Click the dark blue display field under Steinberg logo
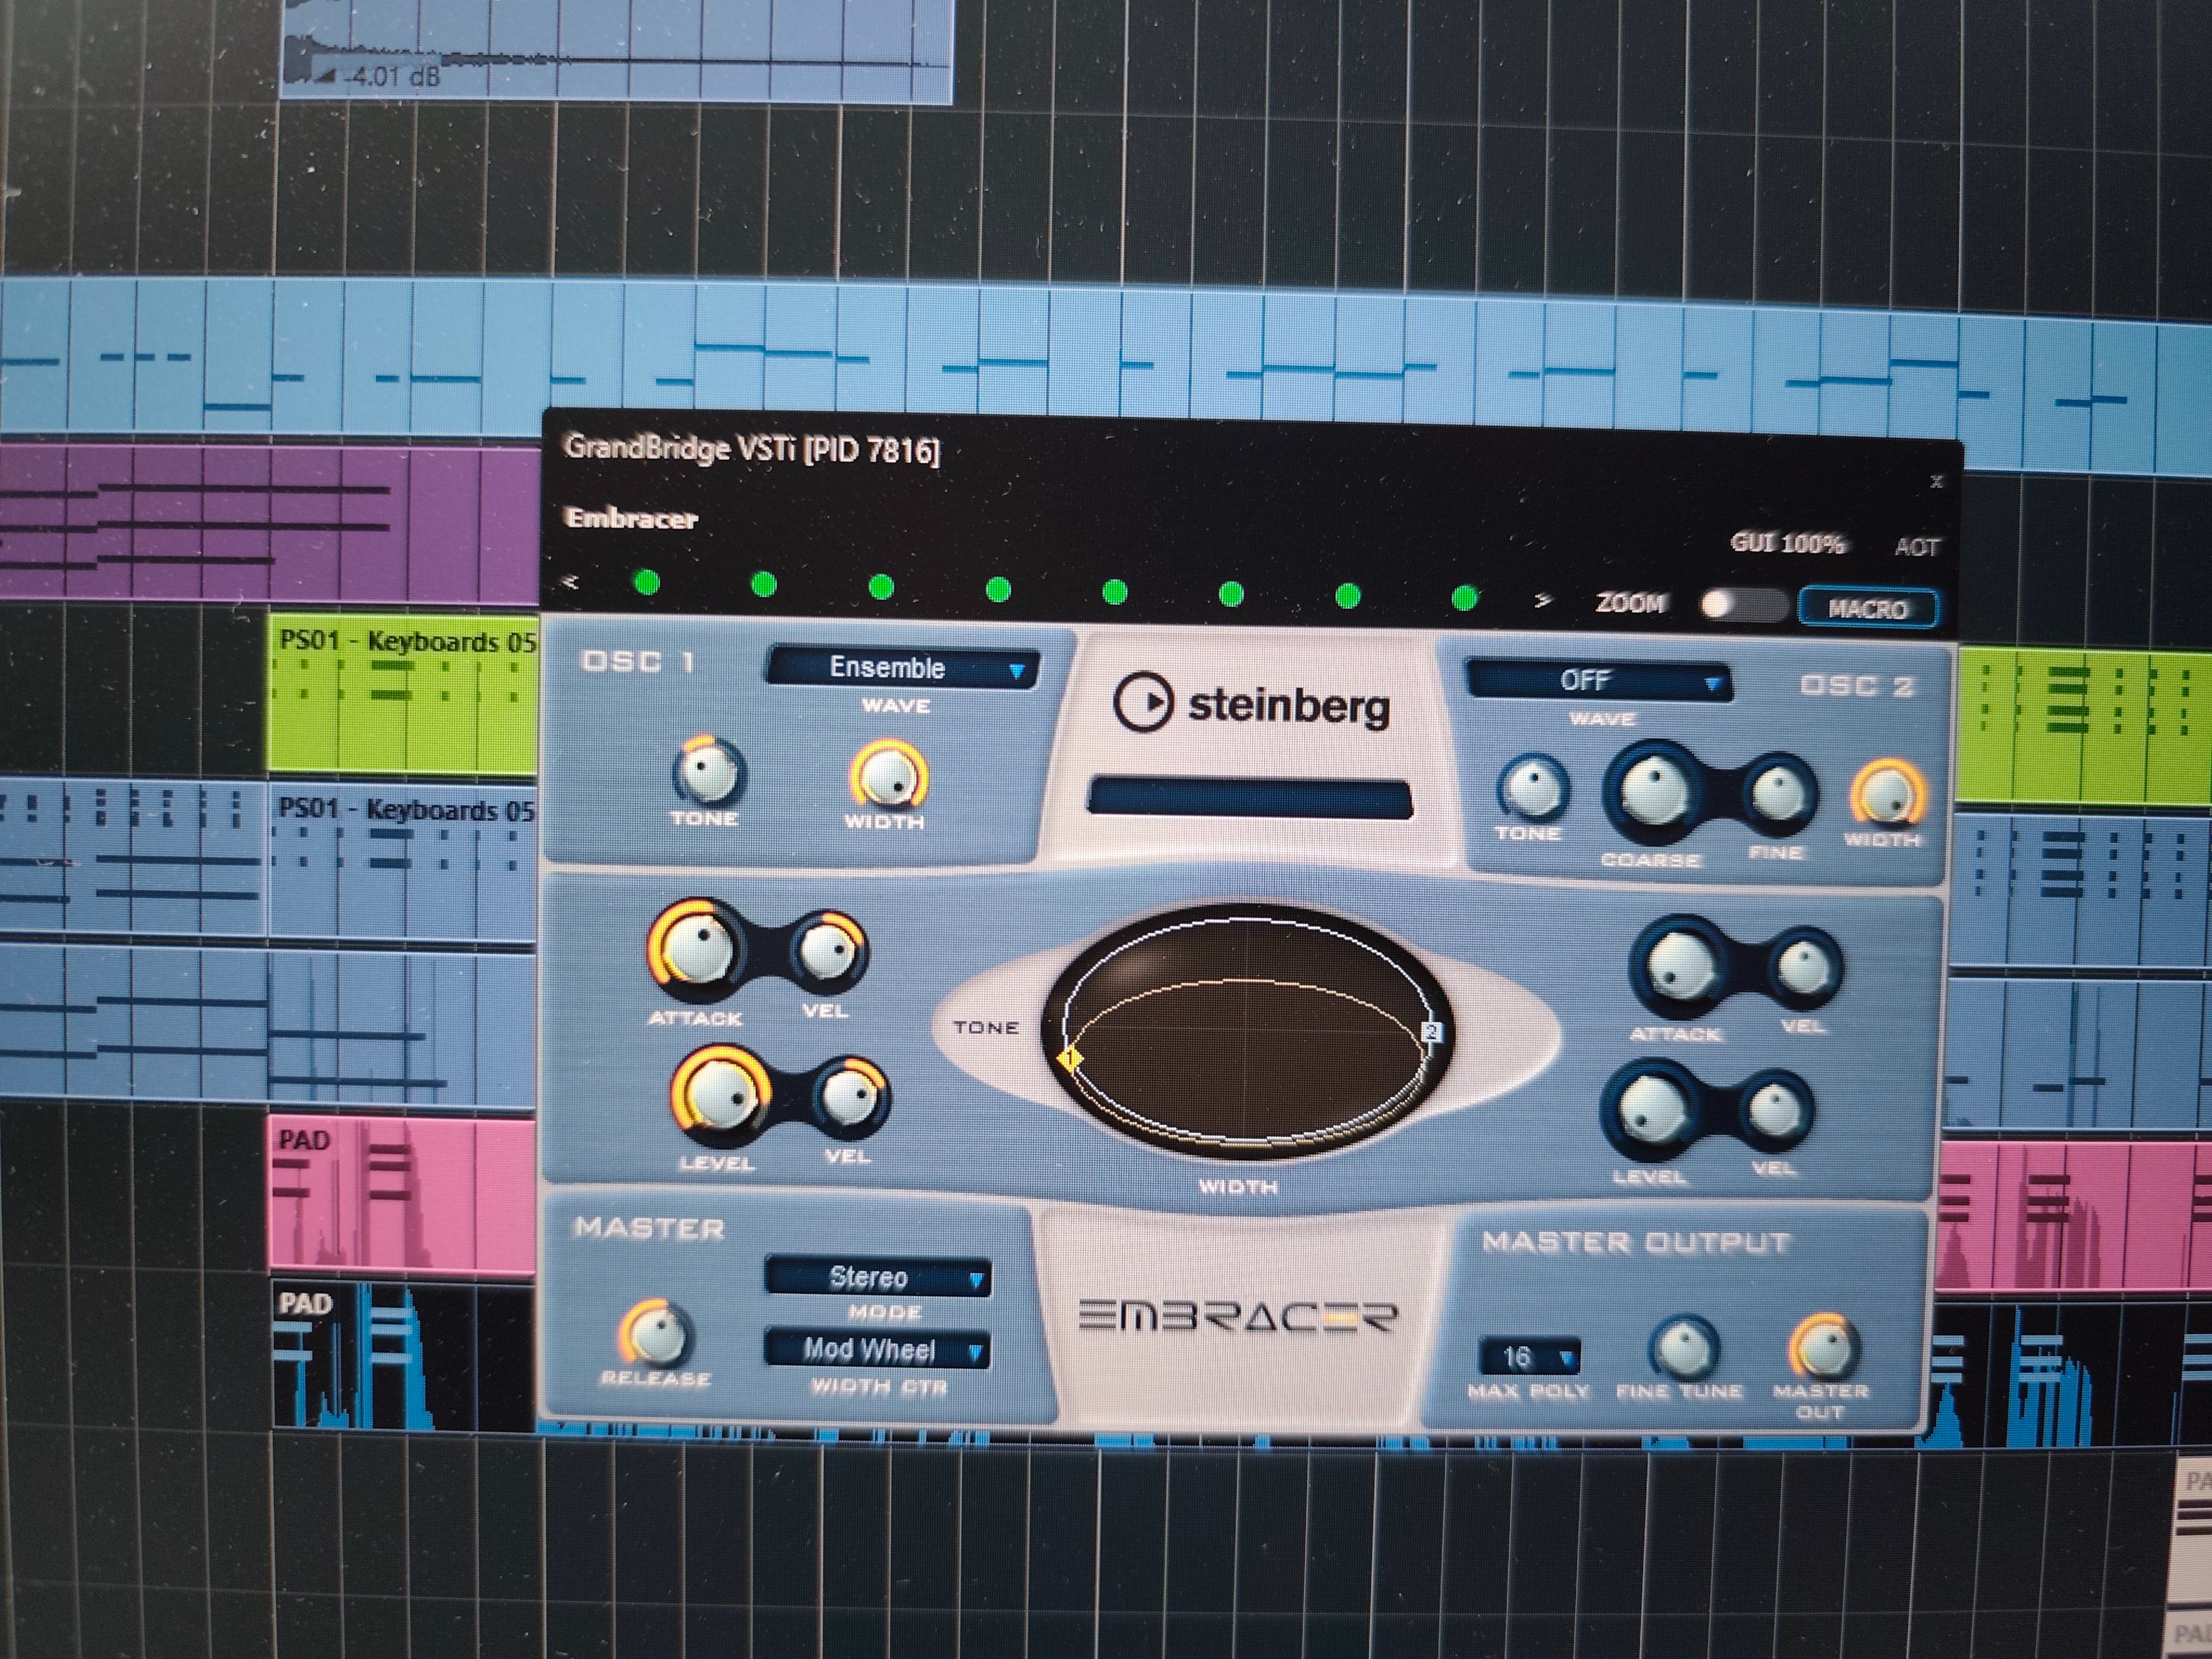Screen dimensions: 2212x1659 click(1249, 798)
